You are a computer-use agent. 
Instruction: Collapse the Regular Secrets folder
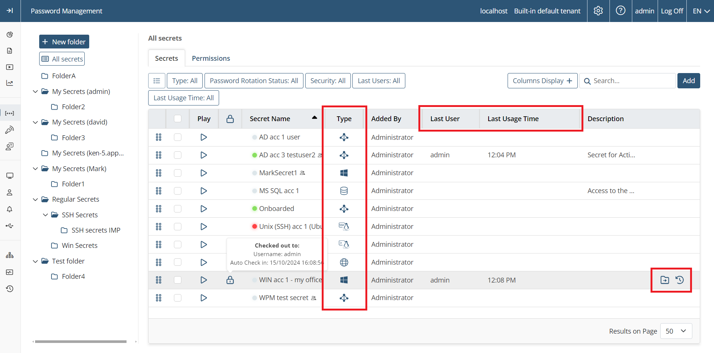click(35, 199)
